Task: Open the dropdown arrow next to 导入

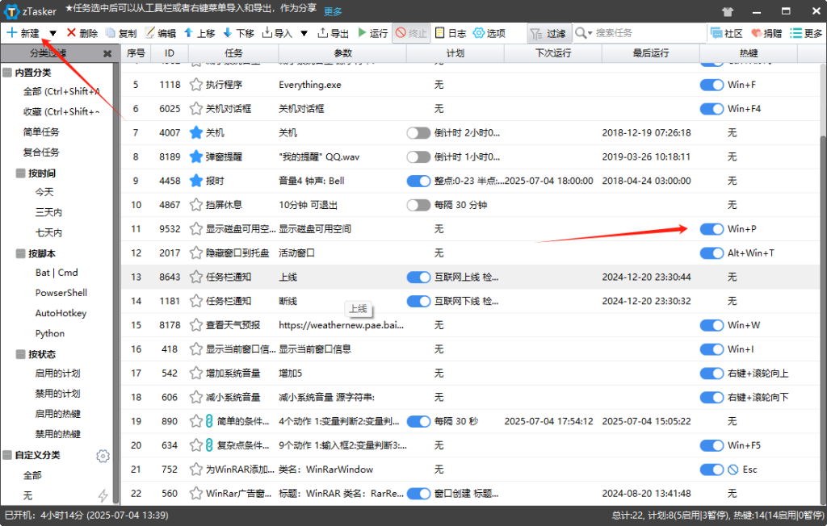Action: tap(304, 34)
